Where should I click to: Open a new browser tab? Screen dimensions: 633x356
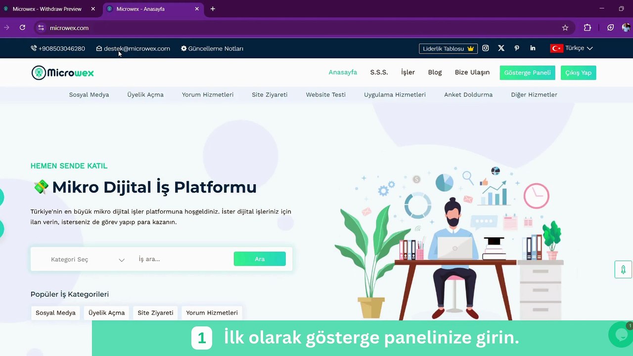point(213,9)
